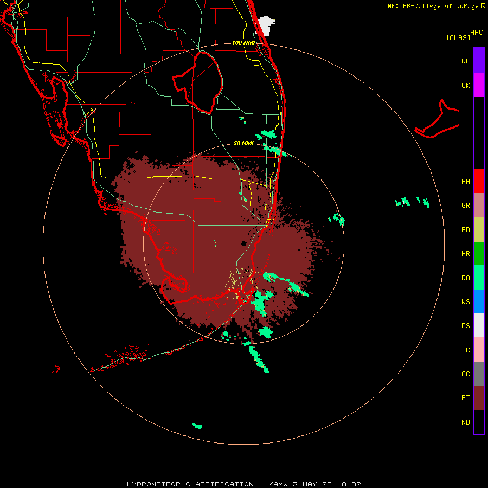The width and height of the screenshot is (488, 488).
Task: Click the RA legend label
Action: click(x=465, y=278)
